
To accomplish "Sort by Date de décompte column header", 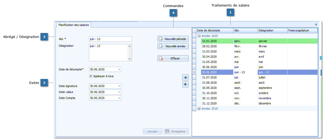I will pyautogui.click(x=214, y=31).
